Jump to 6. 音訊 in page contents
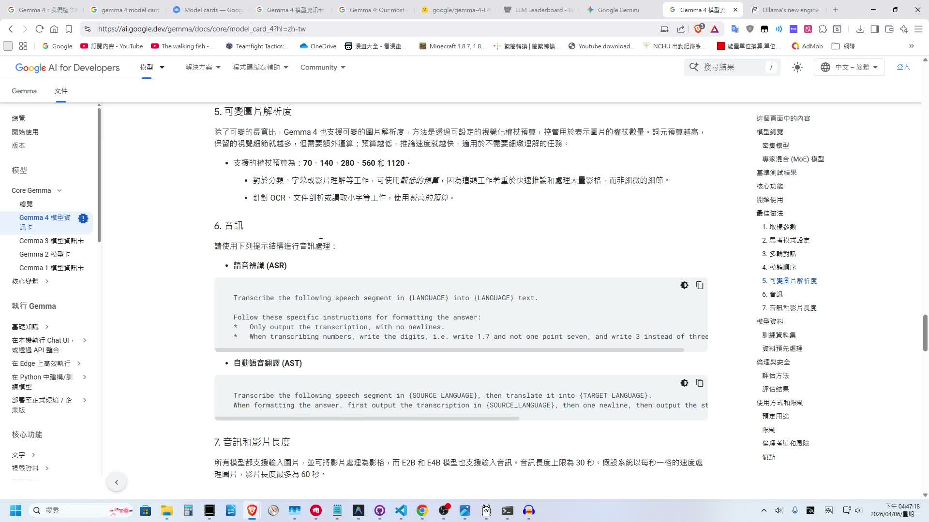Screen dimensions: 929x522 coord(772,294)
